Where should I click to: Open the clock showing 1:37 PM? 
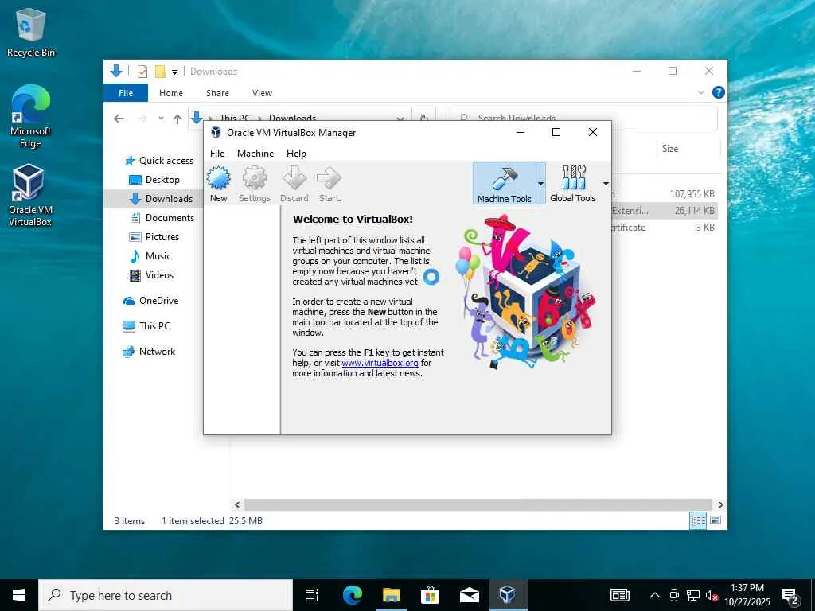pos(747,595)
